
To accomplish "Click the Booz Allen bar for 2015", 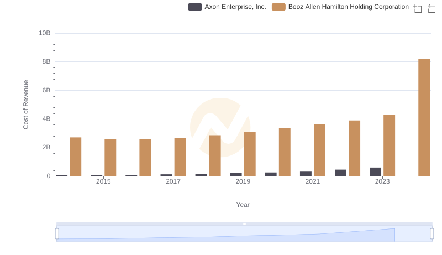I will pyautogui.click(x=110, y=158).
